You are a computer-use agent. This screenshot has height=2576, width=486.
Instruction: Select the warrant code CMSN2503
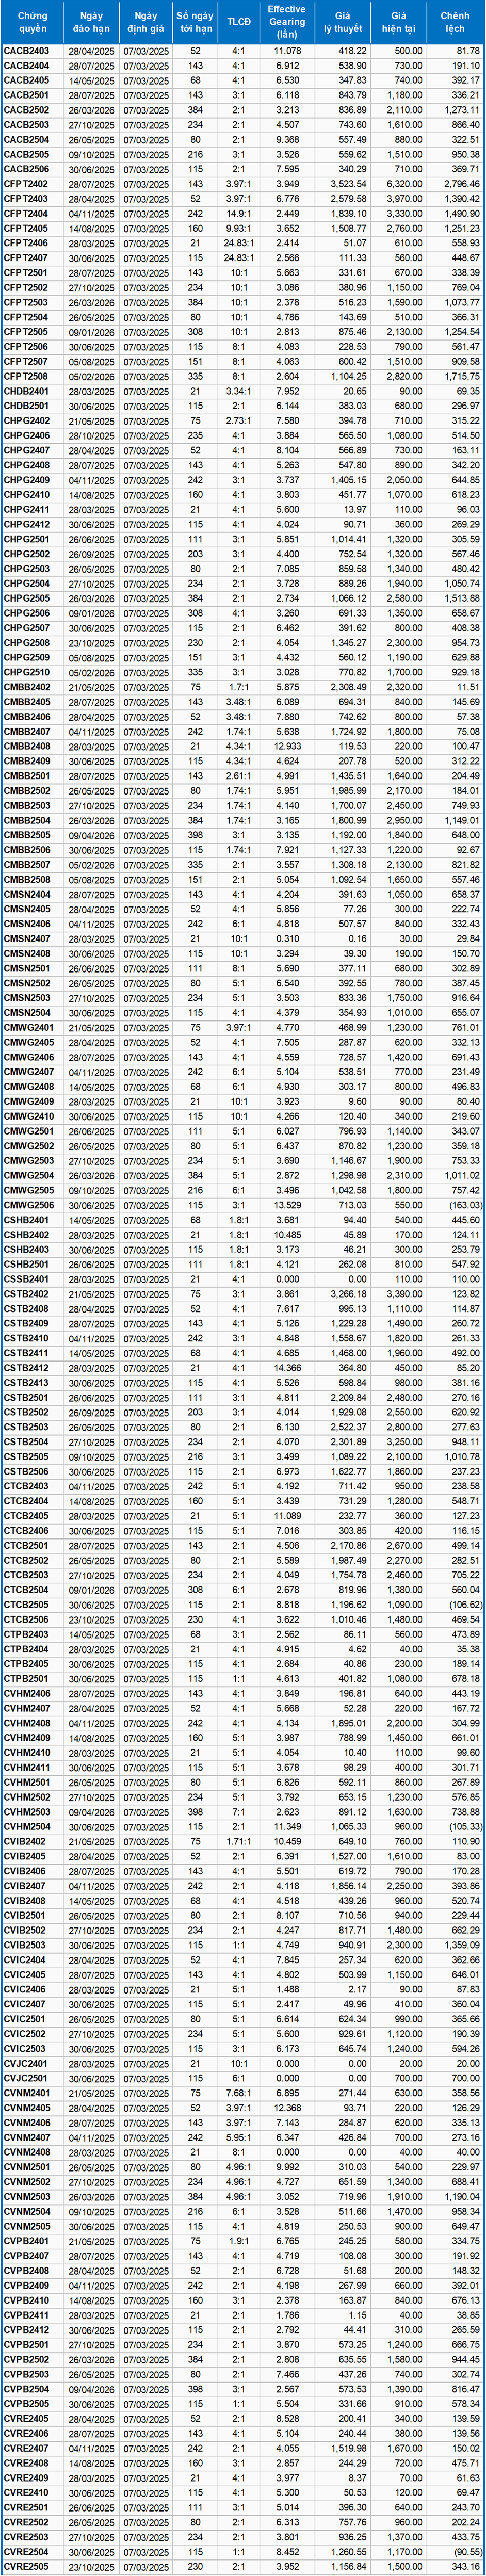[x=27, y=998]
